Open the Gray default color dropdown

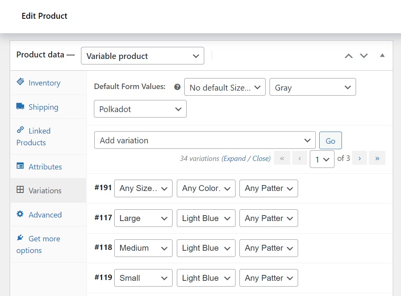pyautogui.click(x=312, y=87)
